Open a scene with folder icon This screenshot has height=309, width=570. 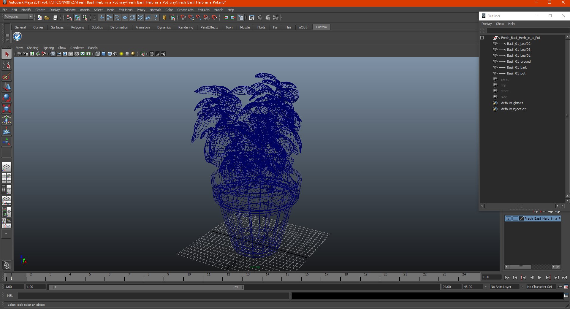[47, 18]
